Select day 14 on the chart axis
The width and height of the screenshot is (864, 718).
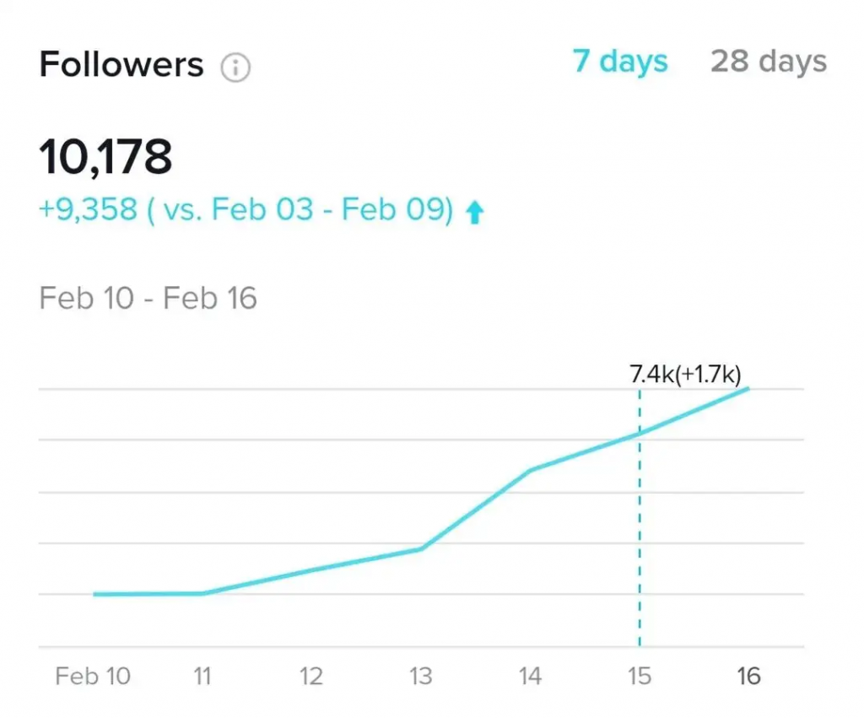530,676
